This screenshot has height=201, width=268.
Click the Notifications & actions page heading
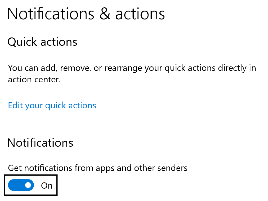click(x=86, y=14)
